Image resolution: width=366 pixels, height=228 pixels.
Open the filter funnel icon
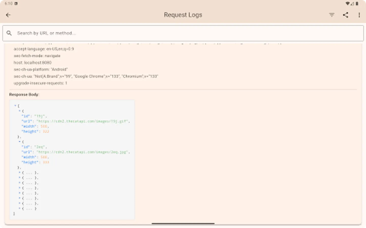point(331,15)
